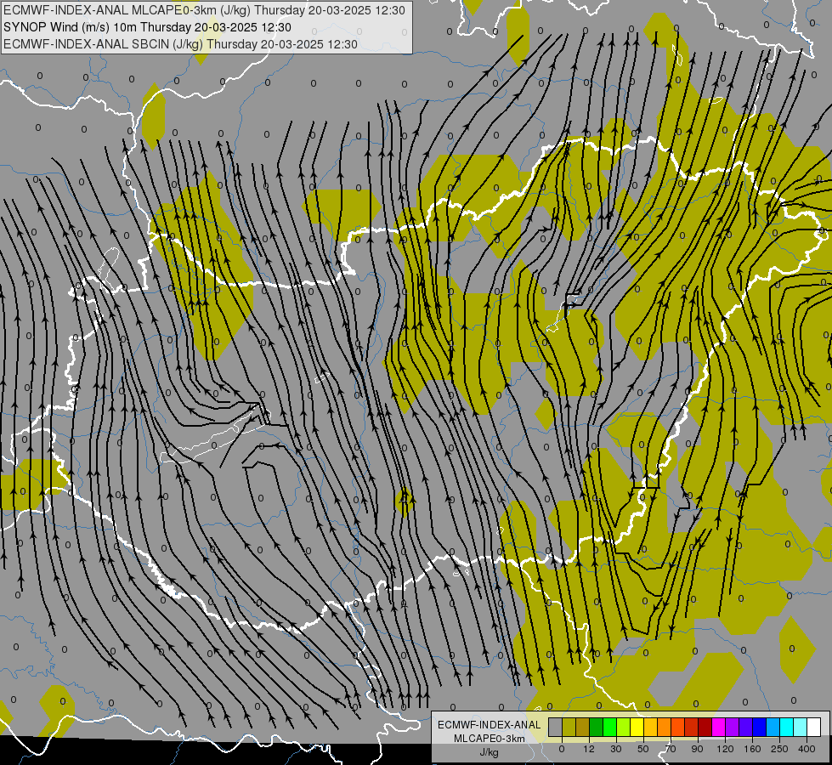Click the SBCIN layer title line
This screenshot has height=765, width=832.
[x=180, y=44]
